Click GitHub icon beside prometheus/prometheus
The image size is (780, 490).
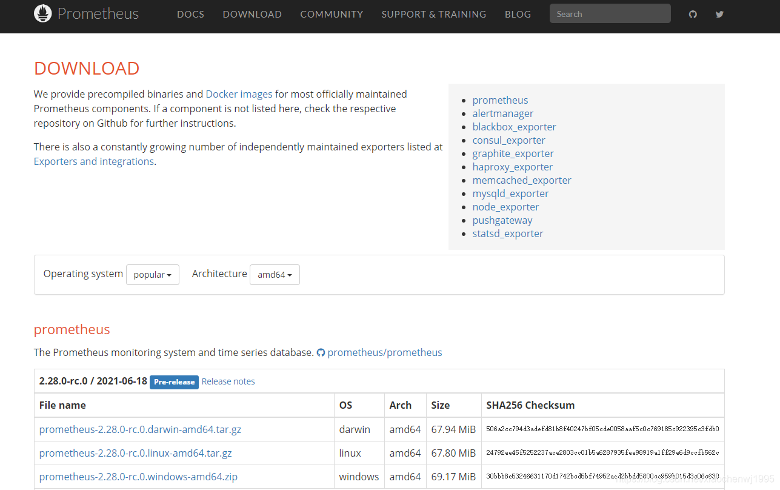click(x=321, y=353)
